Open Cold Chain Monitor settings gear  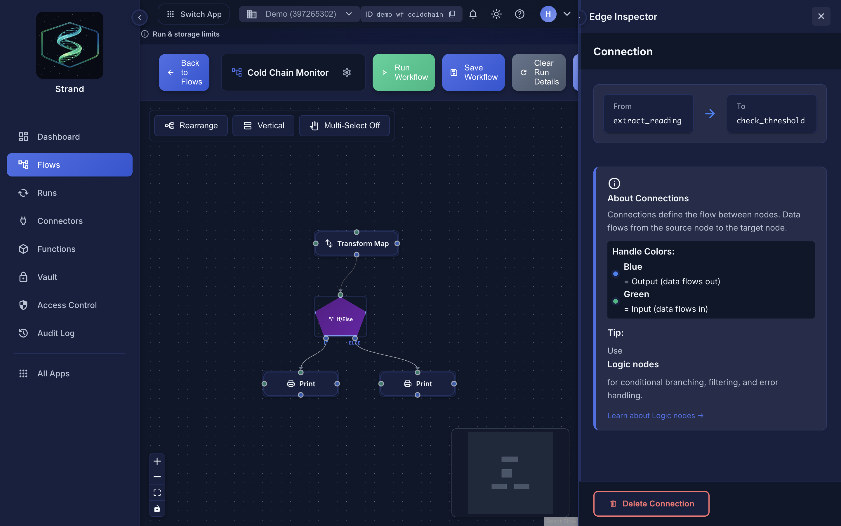(x=347, y=72)
